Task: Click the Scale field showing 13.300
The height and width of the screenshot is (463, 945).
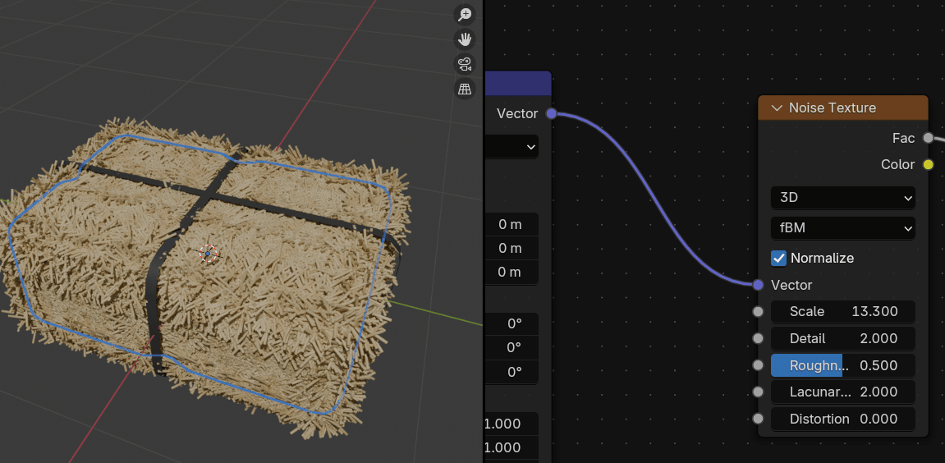Action: (842, 312)
